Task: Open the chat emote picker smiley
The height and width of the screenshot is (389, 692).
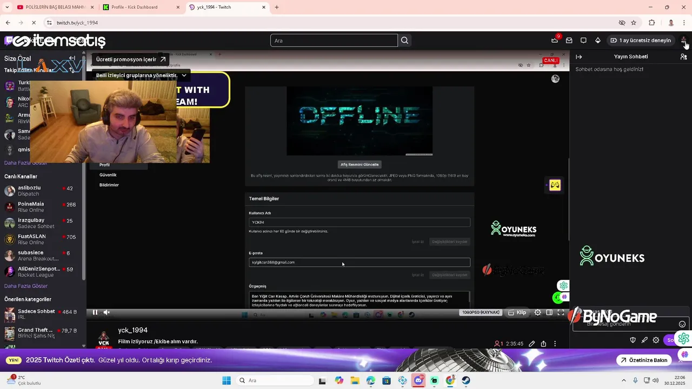Action: 682,324
